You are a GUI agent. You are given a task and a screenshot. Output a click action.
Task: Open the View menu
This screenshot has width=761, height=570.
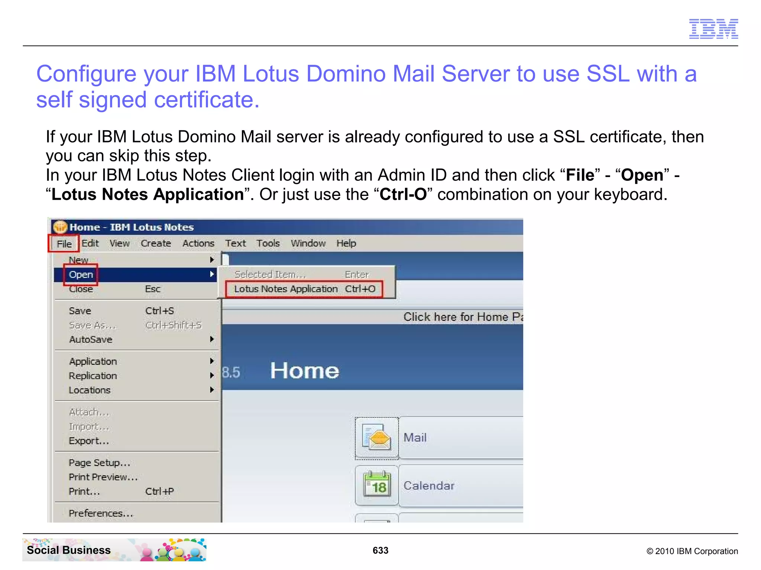tap(119, 243)
